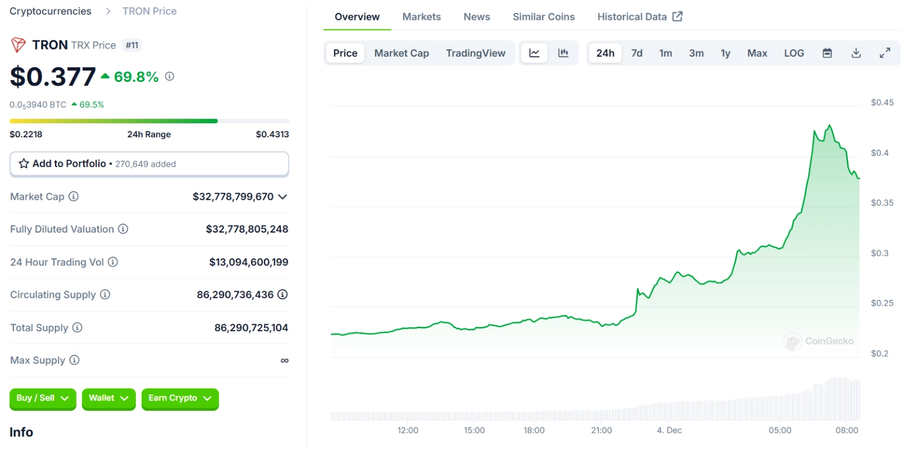Viewport: 917px width, 450px height.
Task: Switch chart to TradingView
Action: pyautogui.click(x=476, y=53)
